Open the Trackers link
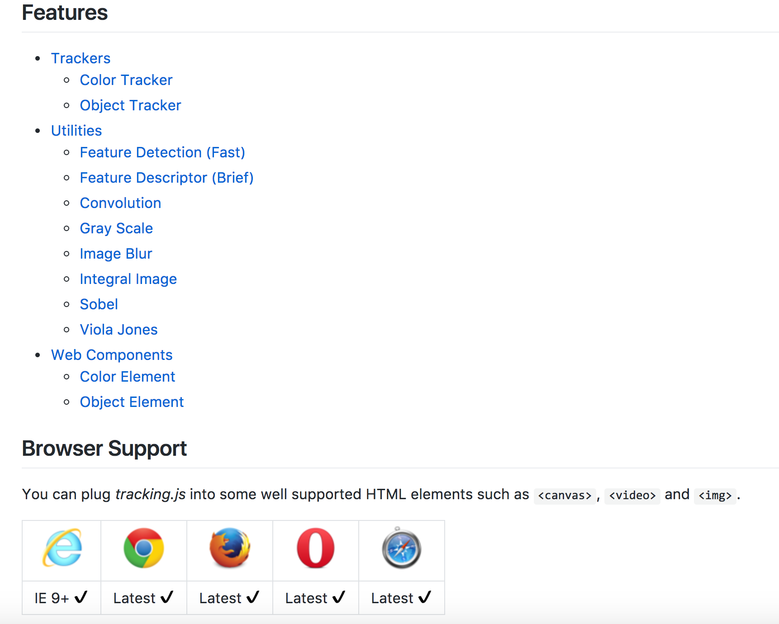779x624 pixels. tap(81, 58)
